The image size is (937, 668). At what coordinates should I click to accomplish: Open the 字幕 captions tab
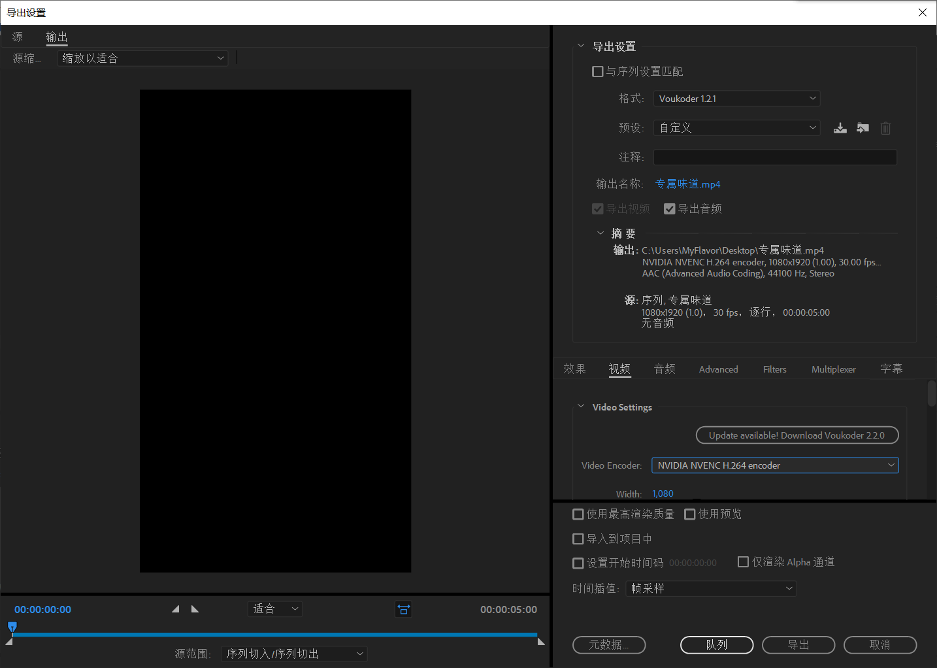(891, 369)
